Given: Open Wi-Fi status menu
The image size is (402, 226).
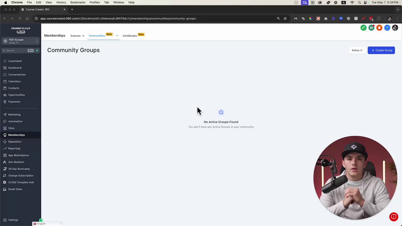Looking at the screenshot, I should pyautogui.click(x=352, y=3).
